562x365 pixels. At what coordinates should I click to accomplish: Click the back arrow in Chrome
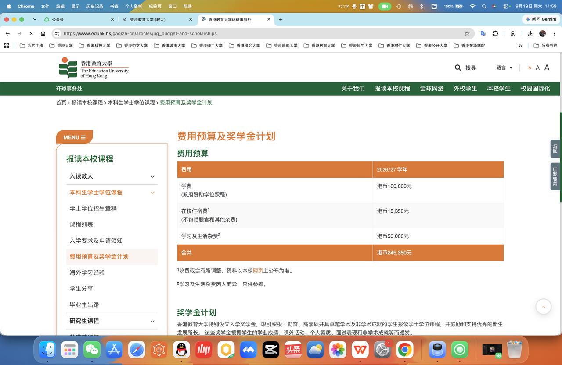[7, 33]
